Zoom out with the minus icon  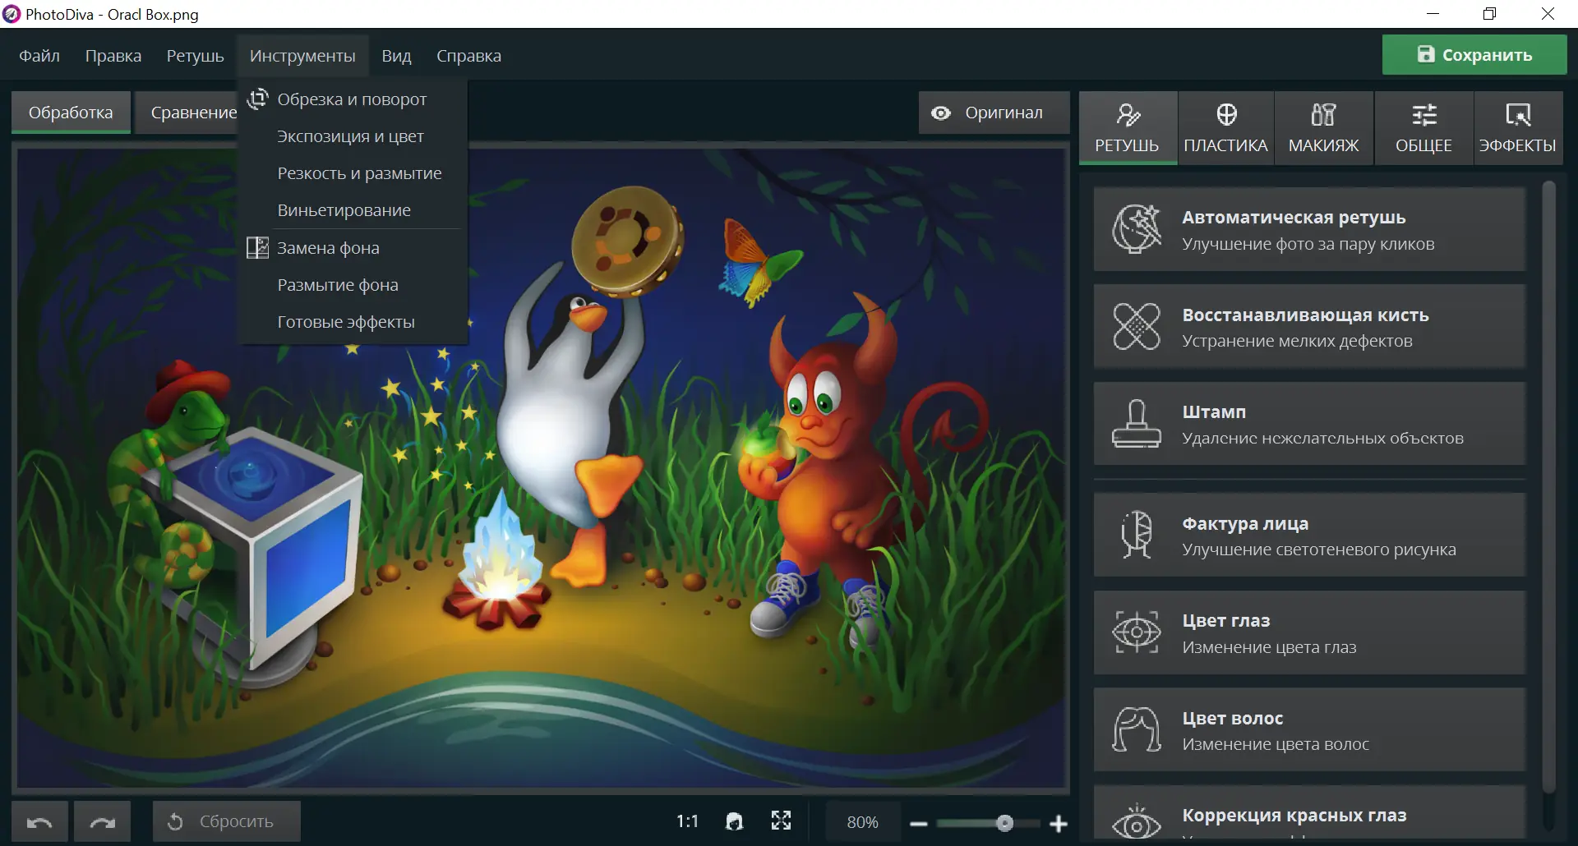[x=919, y=823]
